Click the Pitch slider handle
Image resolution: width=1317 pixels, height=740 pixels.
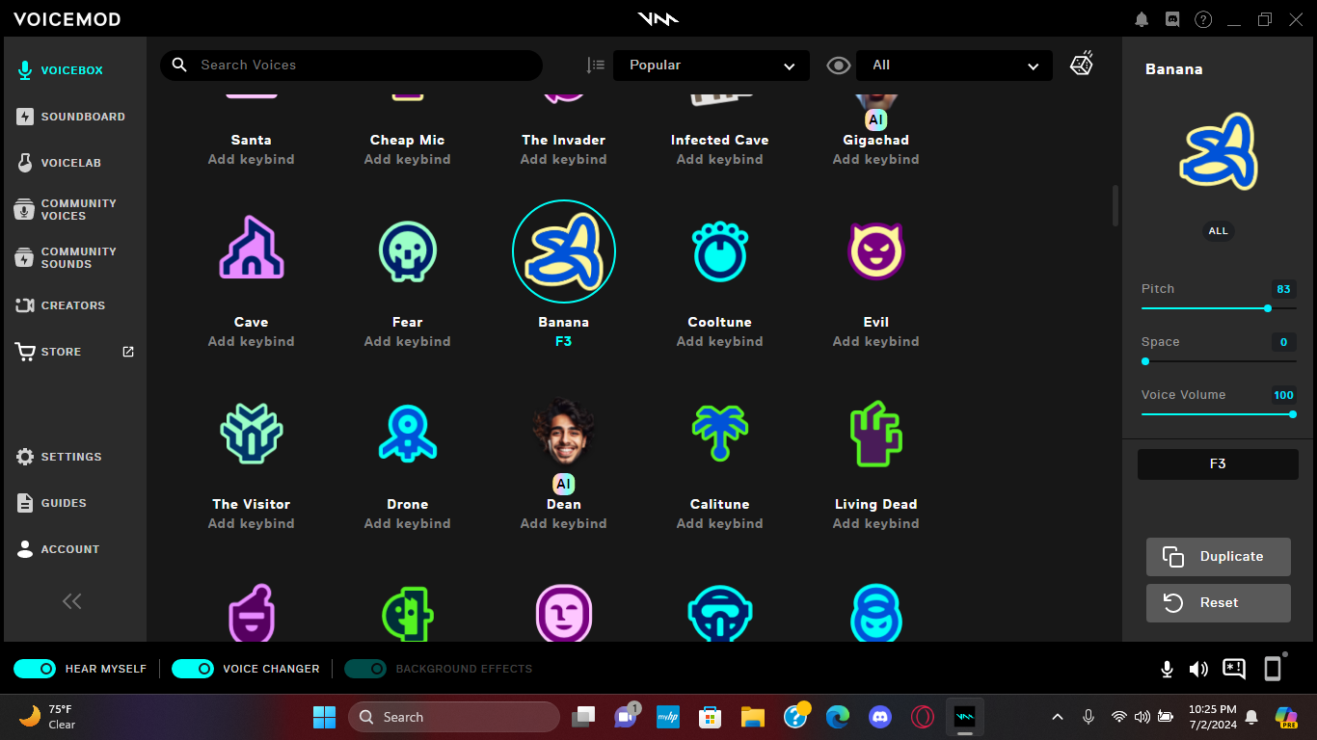(x=1267, y=308)
